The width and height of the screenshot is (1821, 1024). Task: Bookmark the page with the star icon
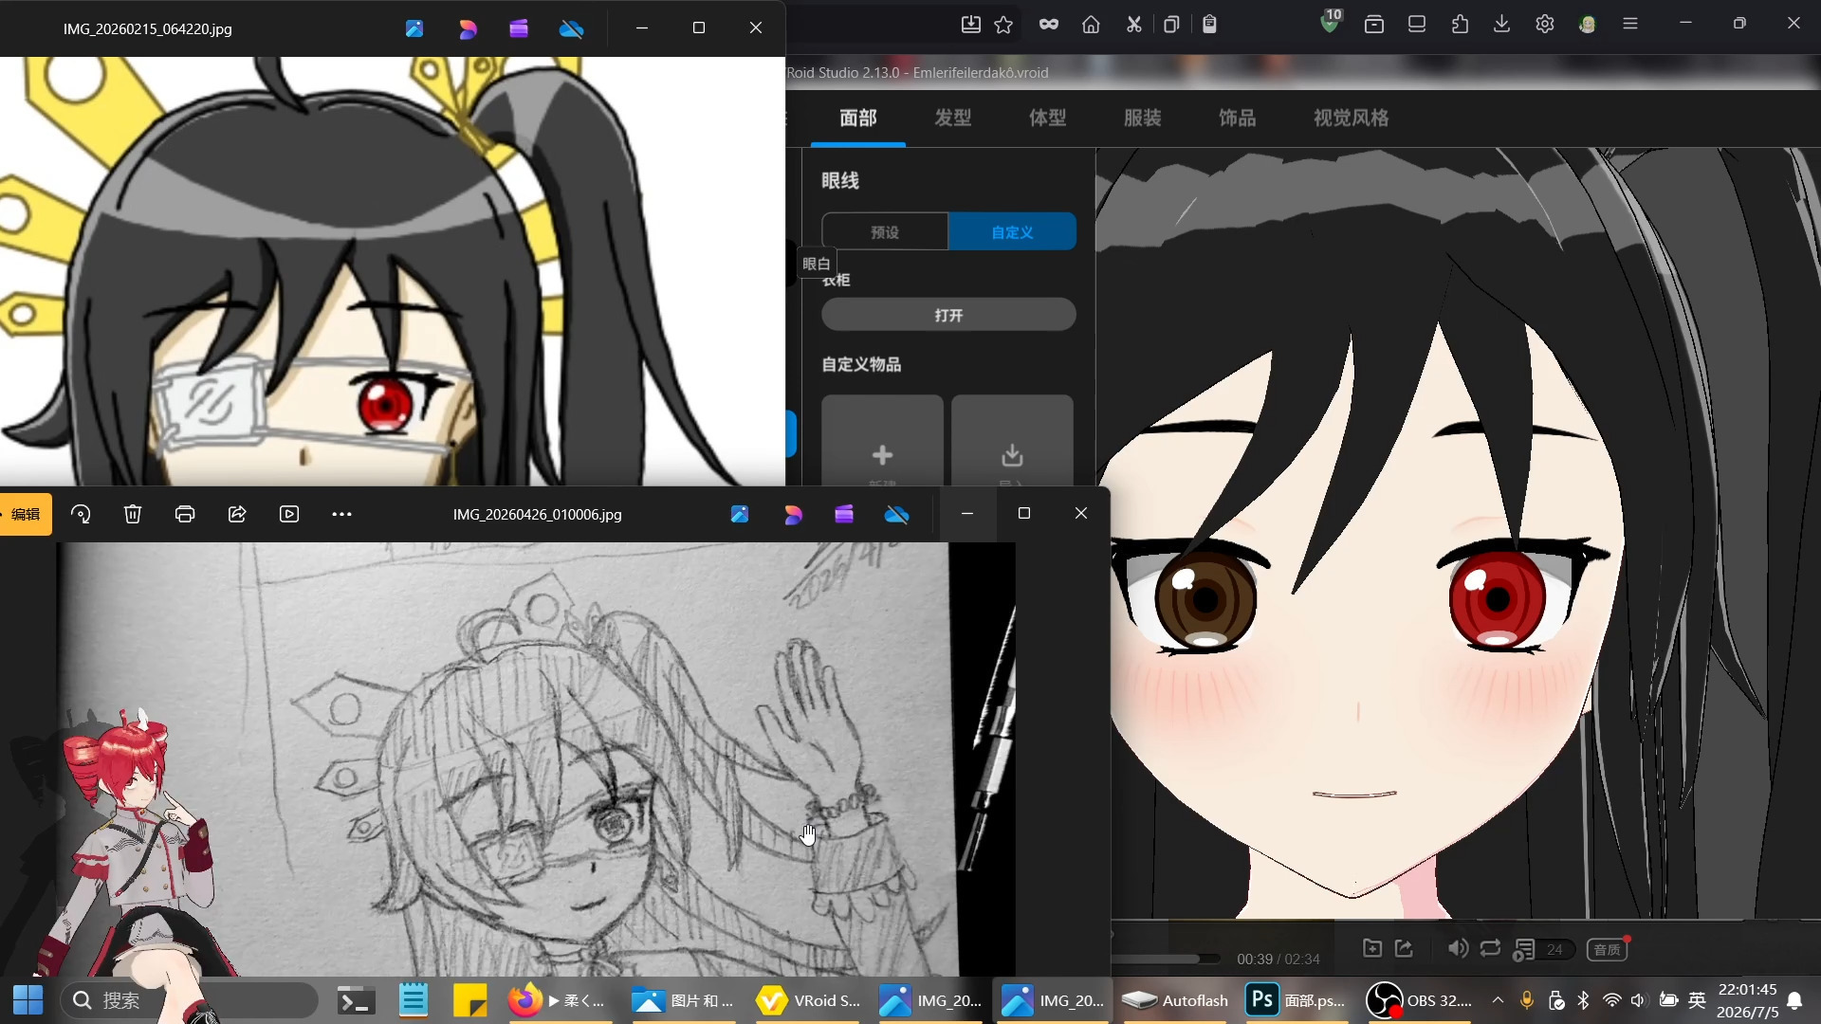tap(1003, 25)
